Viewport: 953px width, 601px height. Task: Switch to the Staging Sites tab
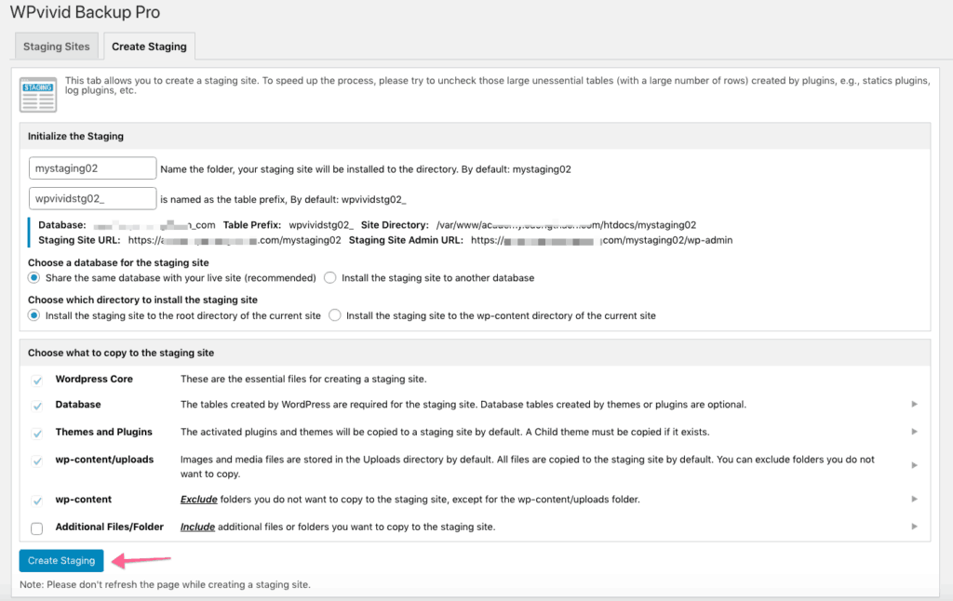click(x=57, y=47)
